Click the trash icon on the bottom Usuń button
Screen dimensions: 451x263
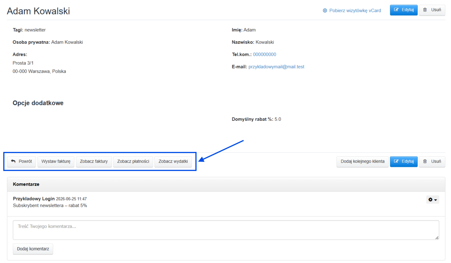click(x=425, y=161)
